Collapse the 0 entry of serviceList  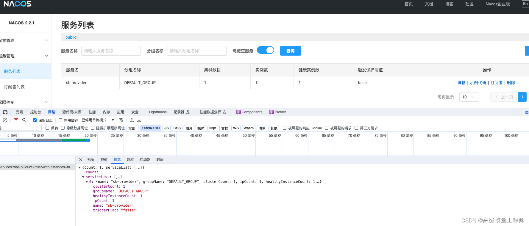click(87, 182)
